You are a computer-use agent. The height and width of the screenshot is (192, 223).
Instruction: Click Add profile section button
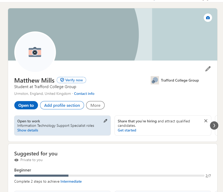(62, 105)
